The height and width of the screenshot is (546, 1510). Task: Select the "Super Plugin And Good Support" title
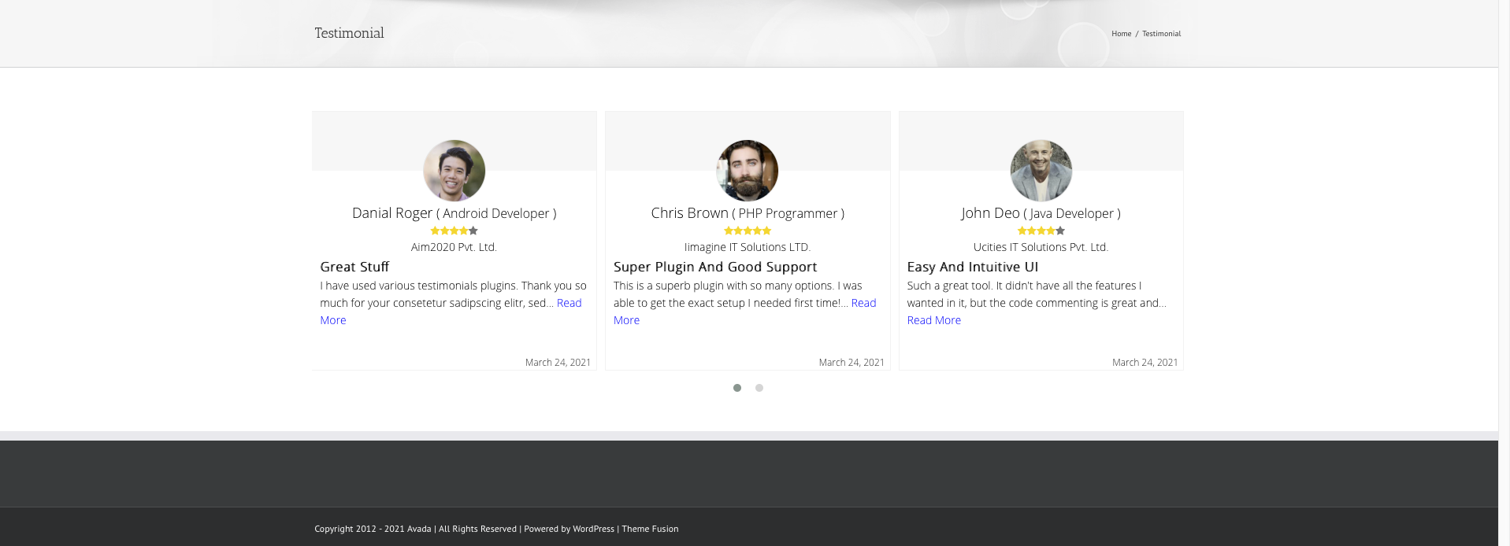click(x=714, y=267)
